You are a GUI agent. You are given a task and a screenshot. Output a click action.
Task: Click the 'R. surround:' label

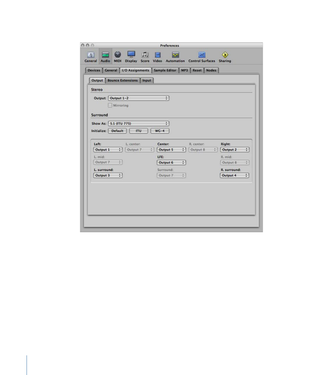pos(231,170)
